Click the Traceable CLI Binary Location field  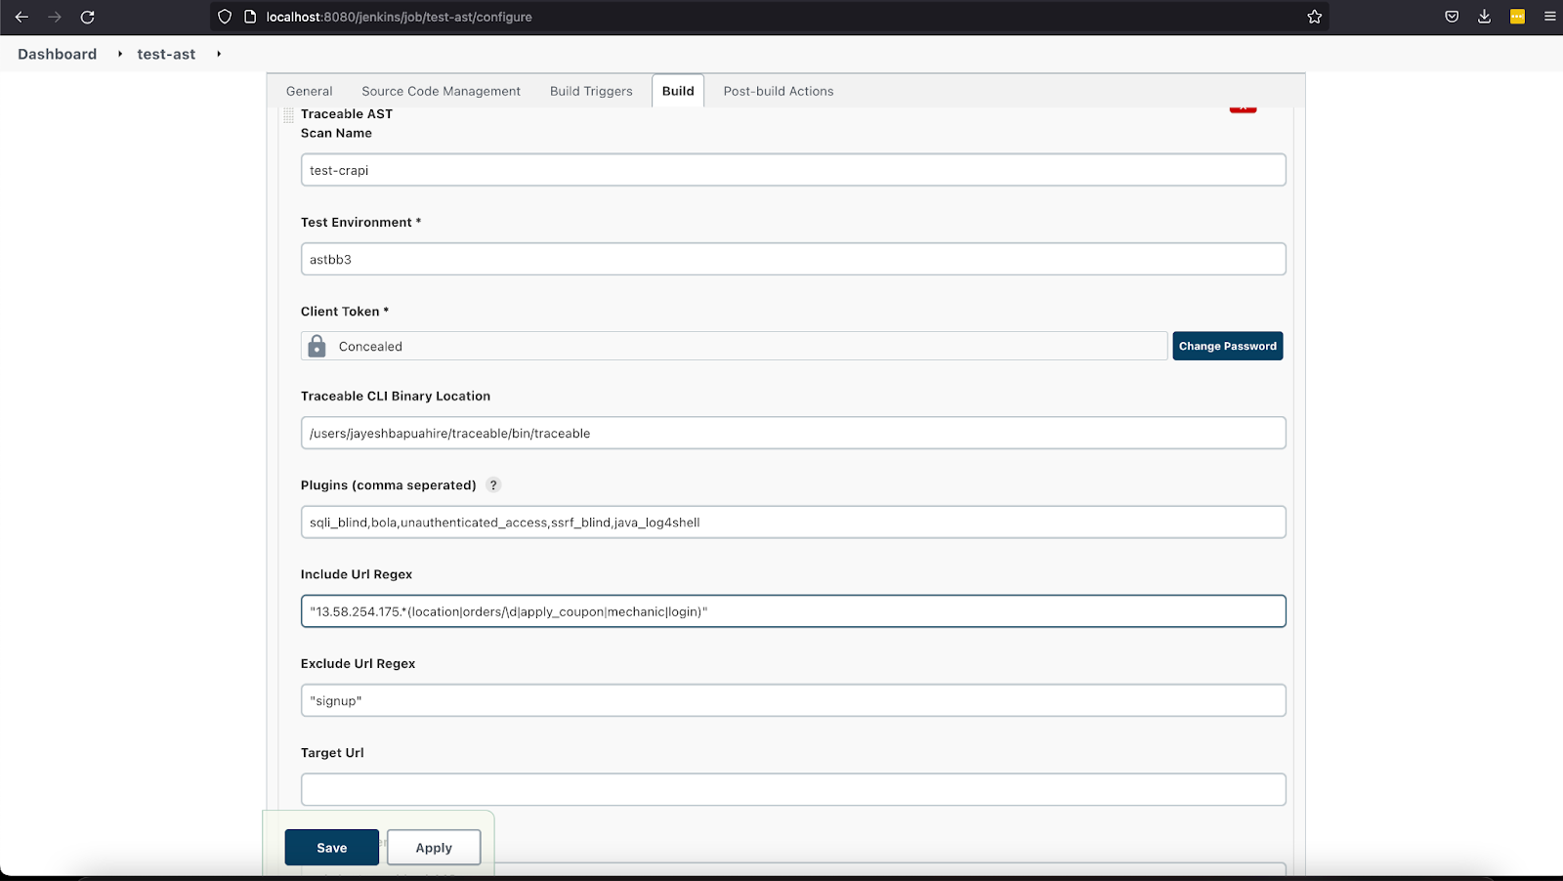(793, 433)
